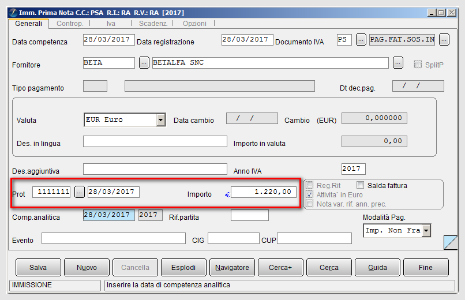
Task: Open the Opzioni tab
Action: click(194, 24)
